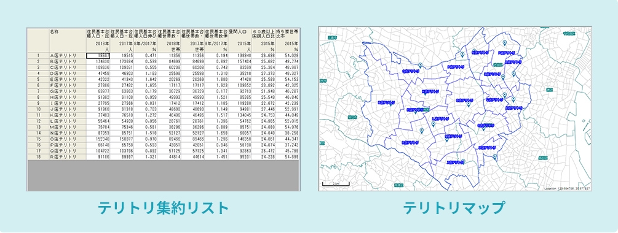This screenshot has height=233, width=618.
Task: Select the highlighted cell 19607 in A店 row
Action: pos(98,56)
